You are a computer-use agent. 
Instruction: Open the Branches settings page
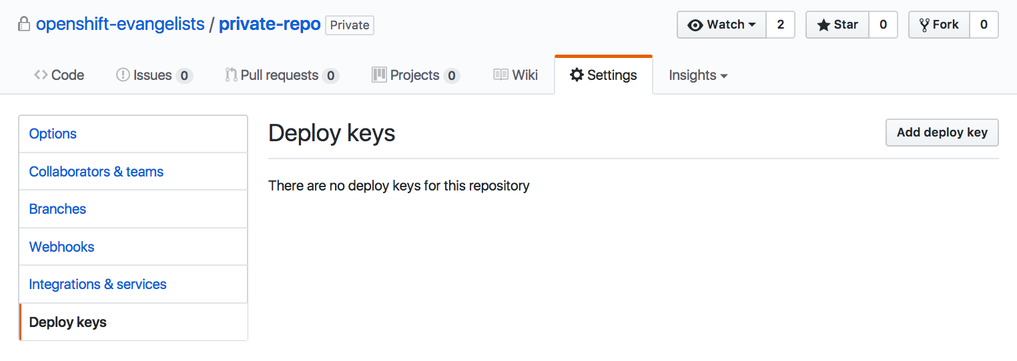[57, 209]
